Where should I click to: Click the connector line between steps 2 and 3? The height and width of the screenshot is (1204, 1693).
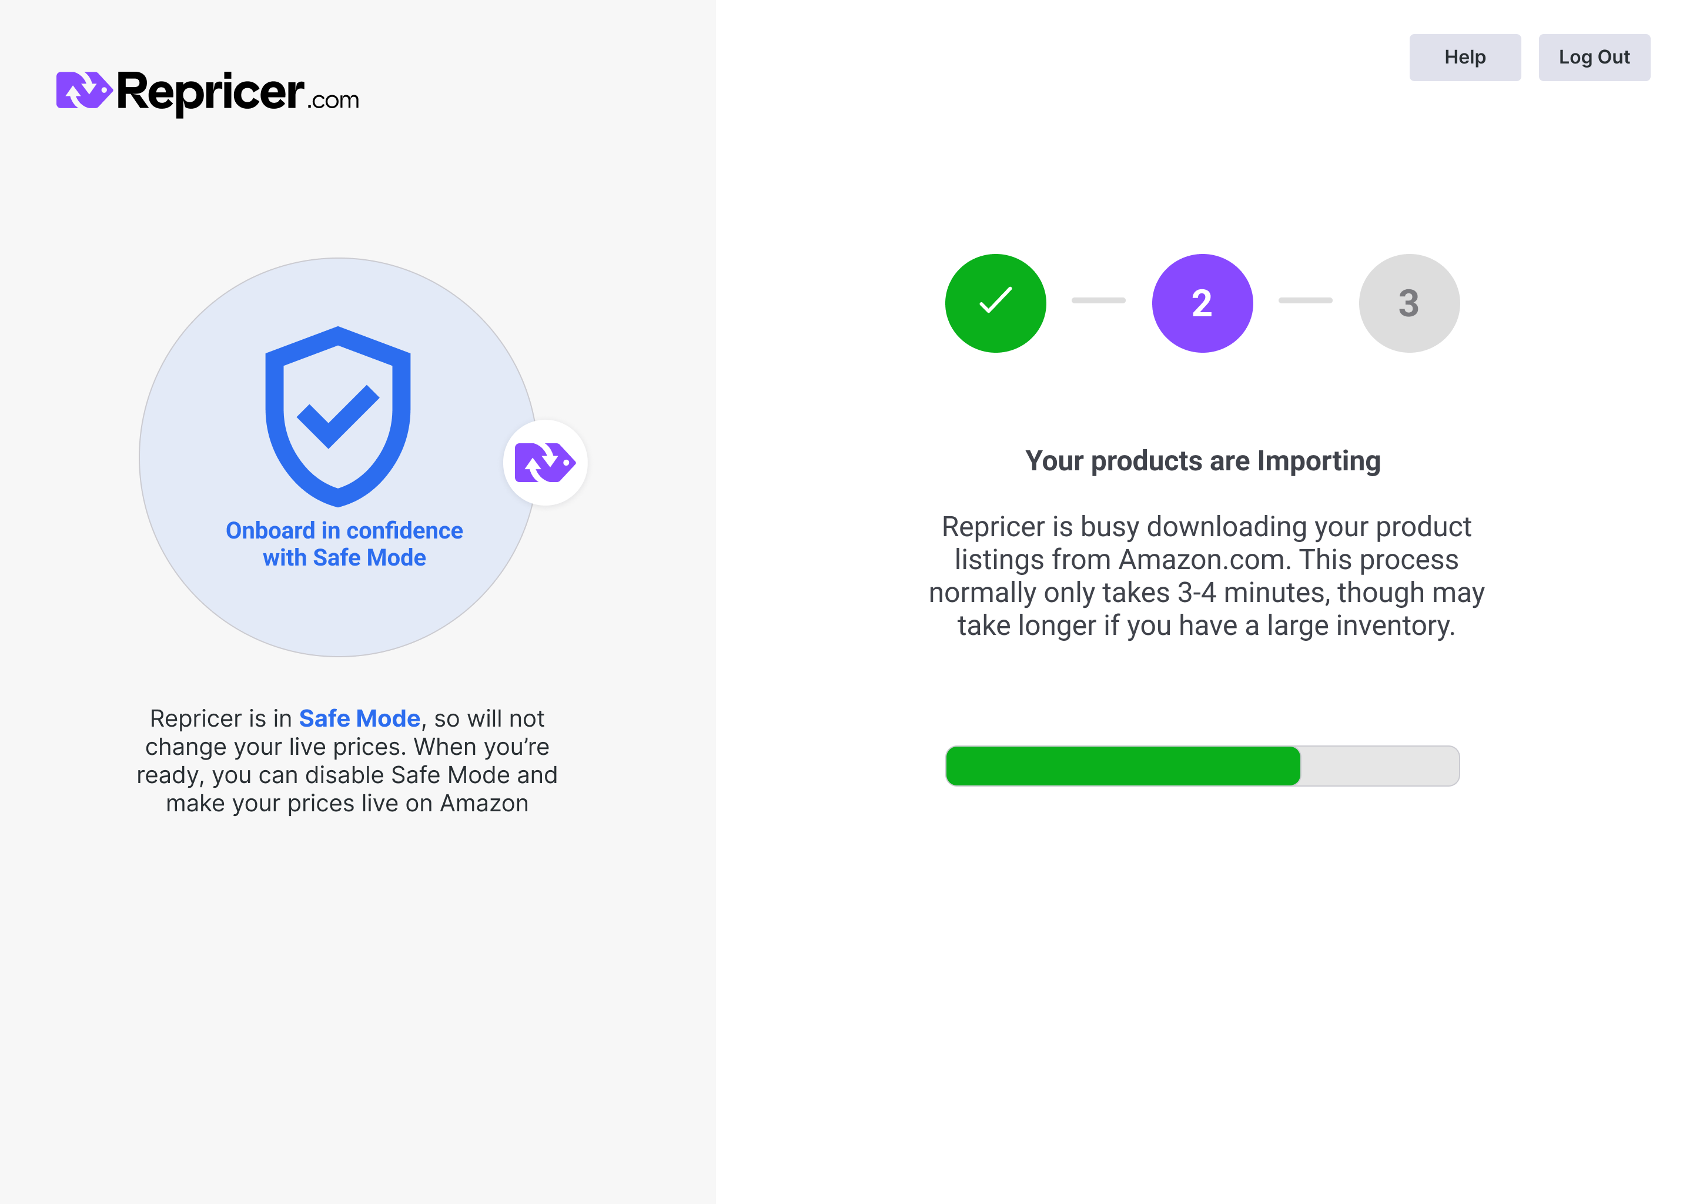[1304, 300]
